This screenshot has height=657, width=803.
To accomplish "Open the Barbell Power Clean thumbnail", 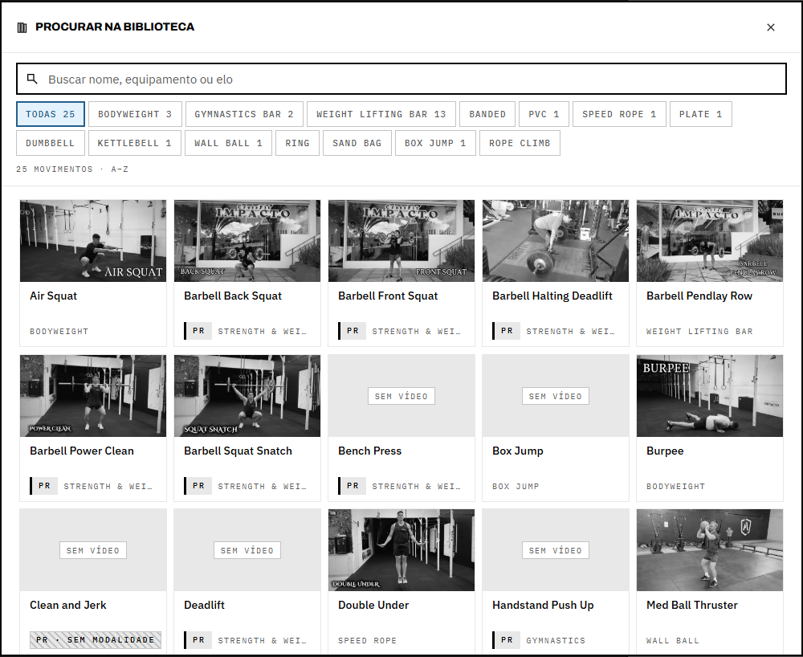I will (93, 396).
